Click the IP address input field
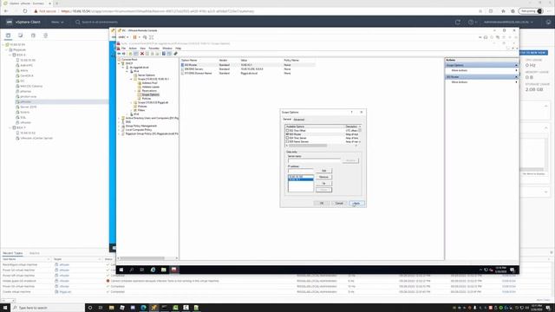 point(301,171)
